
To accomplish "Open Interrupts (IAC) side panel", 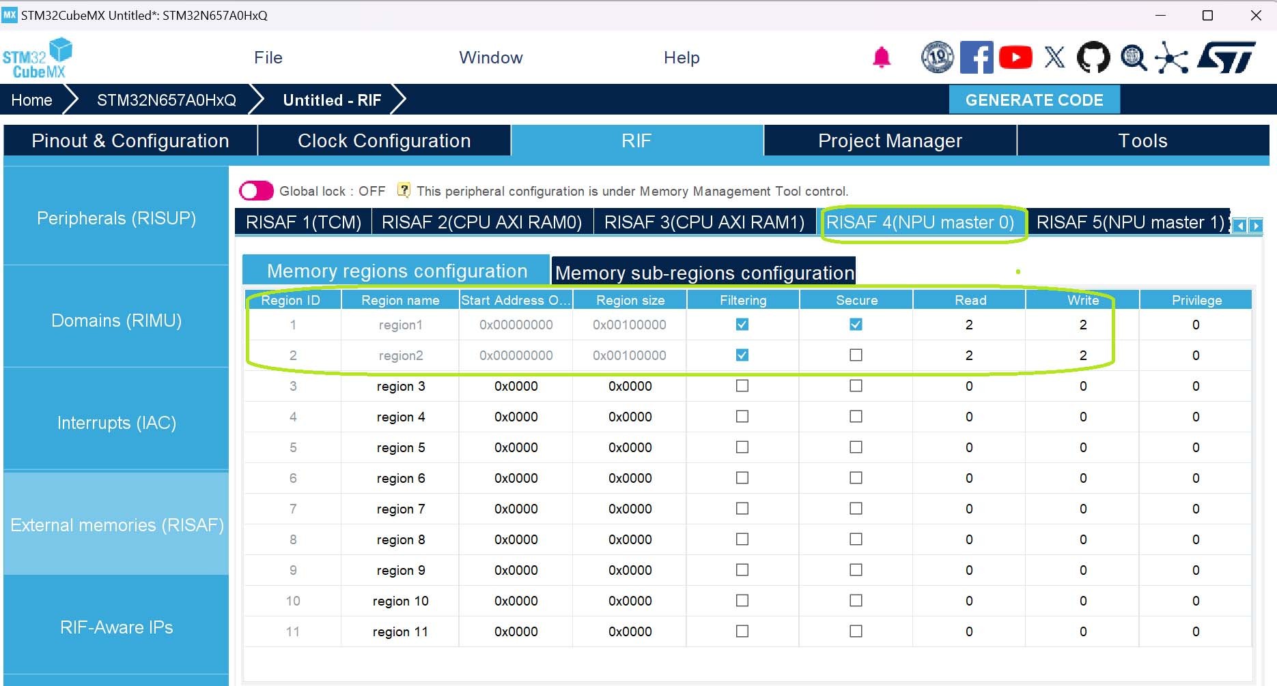I will [x=116, y=423].
